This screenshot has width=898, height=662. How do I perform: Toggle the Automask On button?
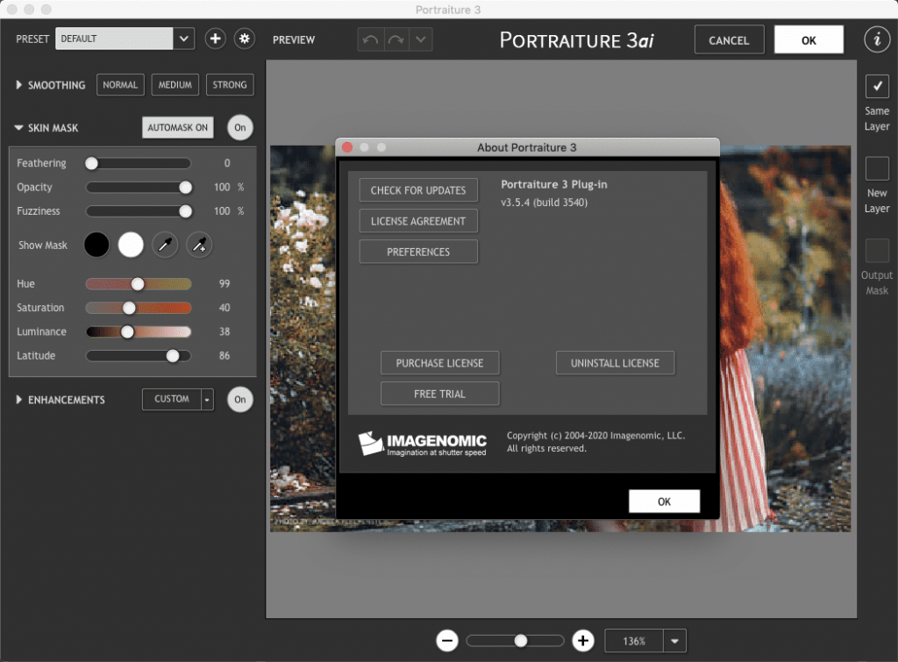tap(177, 127)
